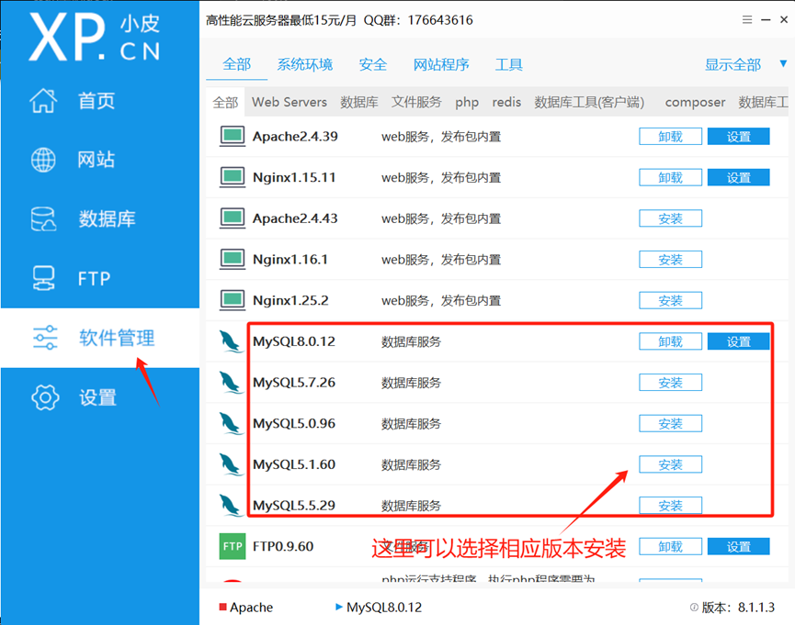This screenshot has height=625, width=795.
Task: Click the XP.CN logo
Action: [95, 37]
